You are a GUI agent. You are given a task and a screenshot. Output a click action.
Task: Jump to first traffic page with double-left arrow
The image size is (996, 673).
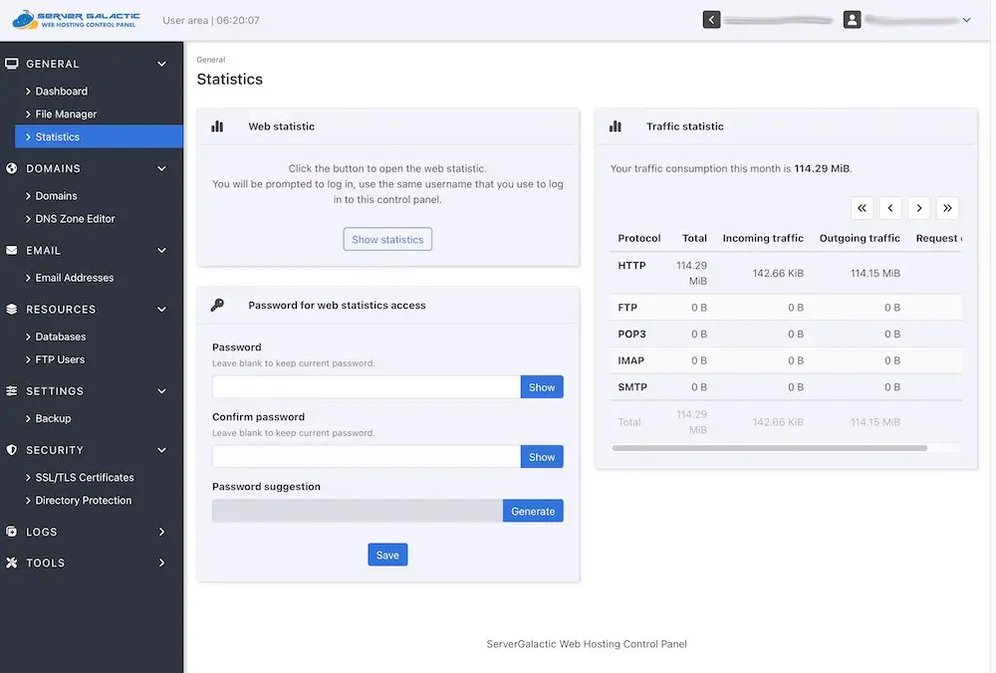[x=863, y=208]
